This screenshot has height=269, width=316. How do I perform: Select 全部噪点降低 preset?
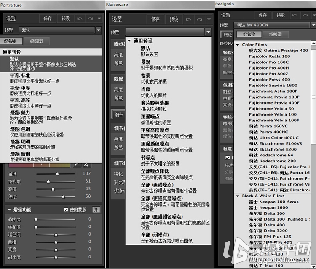(x=168, y=174)
